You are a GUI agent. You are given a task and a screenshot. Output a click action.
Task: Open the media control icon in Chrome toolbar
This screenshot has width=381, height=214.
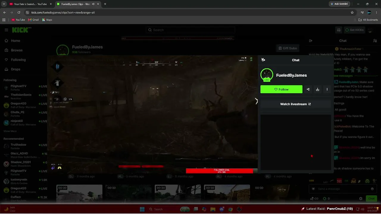pyautogui.click(x=362, y=12)
